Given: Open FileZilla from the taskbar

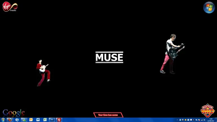Looking at the screenshot, I should pyautogui.click(x=59, y=120).
